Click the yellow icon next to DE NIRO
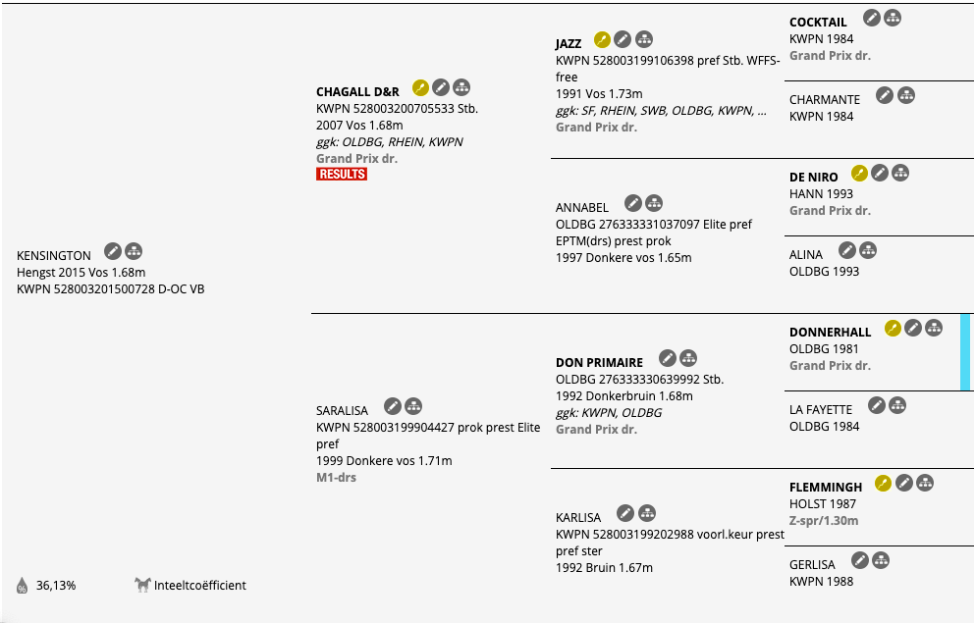This screenshot has width=975, height=623. click(859, 174)
